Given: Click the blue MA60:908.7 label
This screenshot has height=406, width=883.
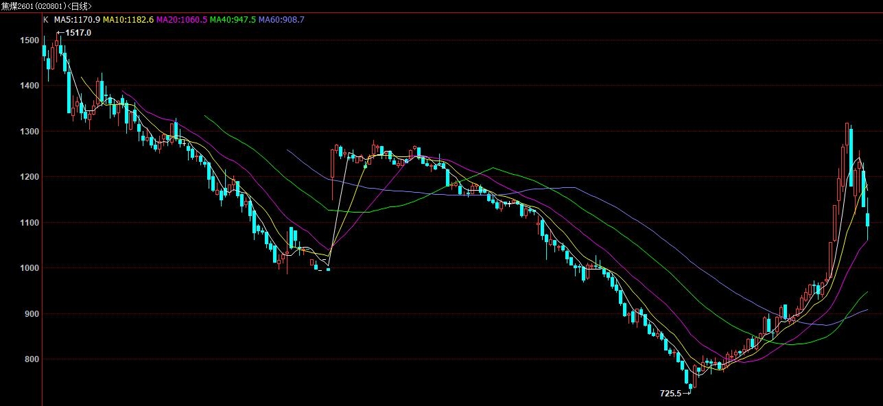Looking at the screenshot, I should point(281,20).
